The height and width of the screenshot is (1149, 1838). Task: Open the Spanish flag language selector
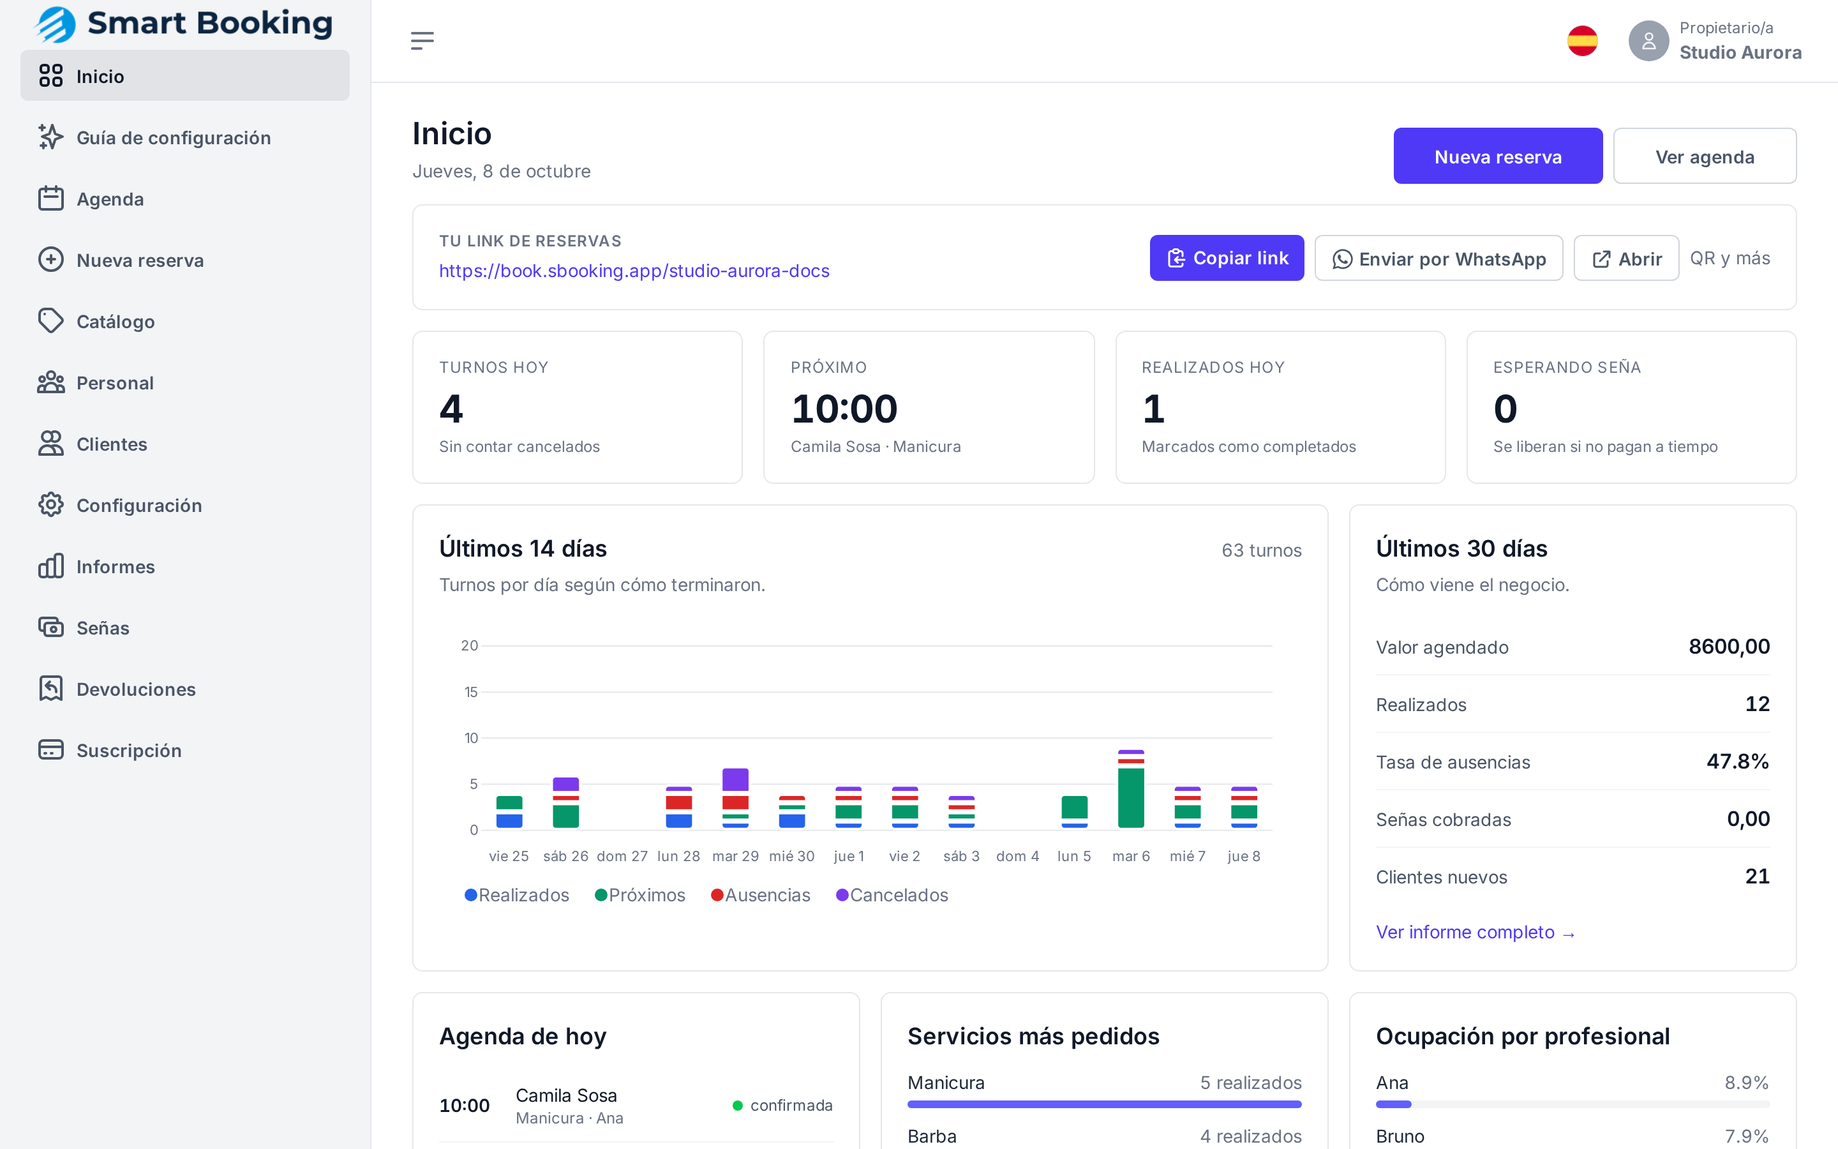(x=1582, y=41)
